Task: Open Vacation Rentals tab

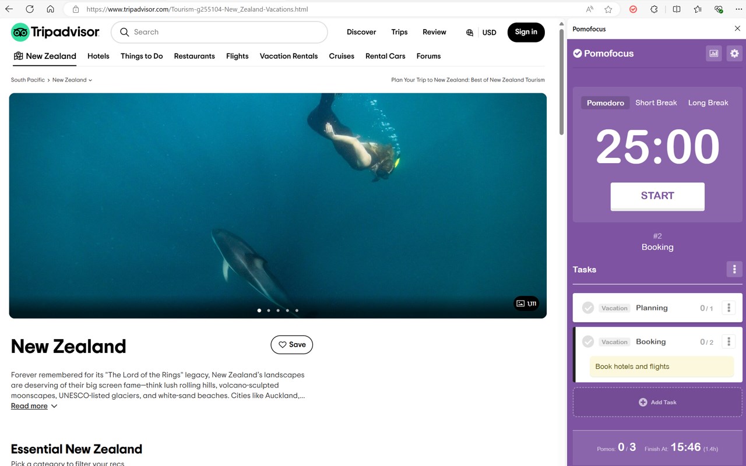Action: (x=288, y=56)
